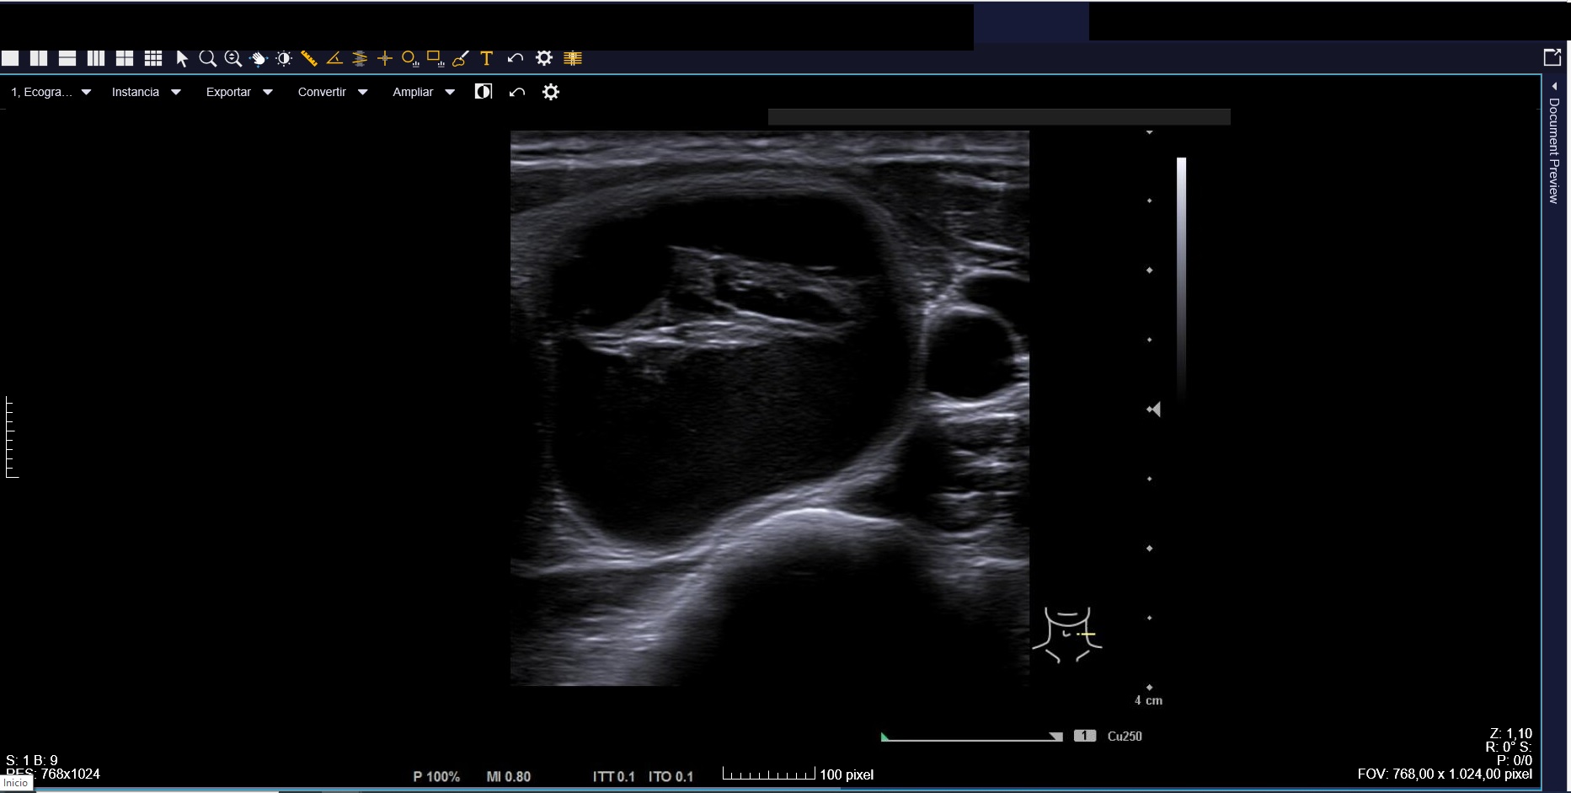Open the Instancia menu
The width and height of the screenshot is (1571, 793).
click(146, 92)
